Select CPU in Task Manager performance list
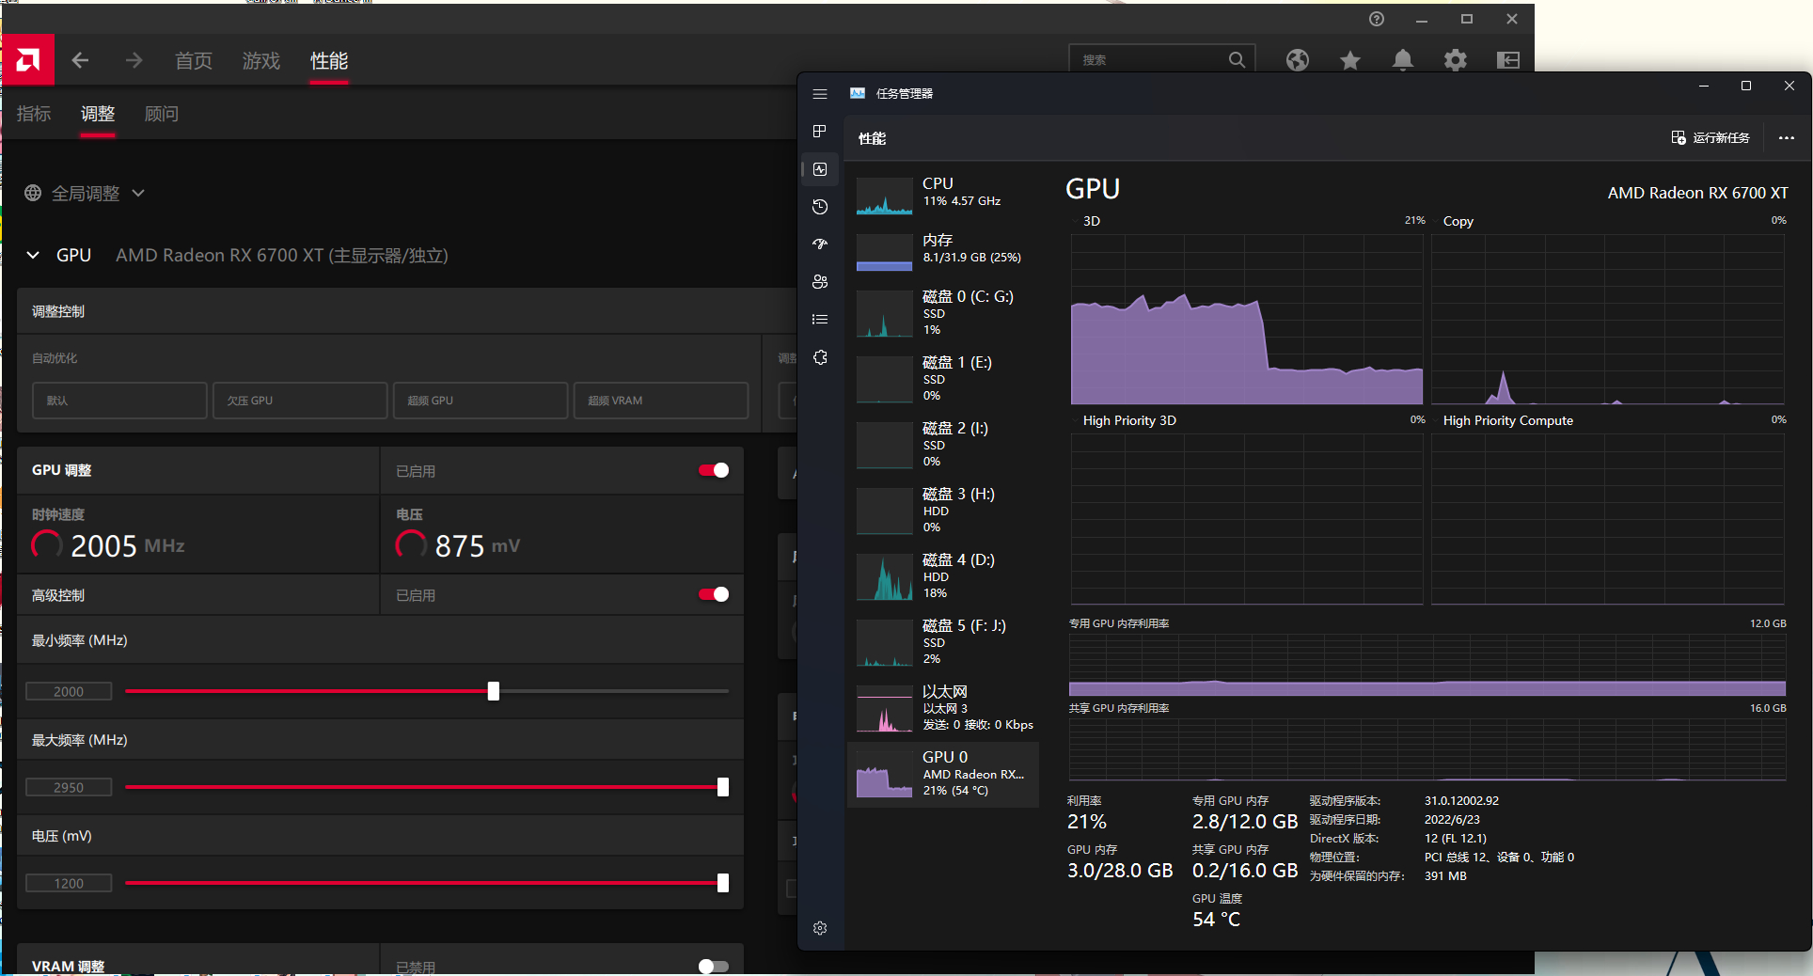This screenshot has width=1813, height=976. coord(943,194)
